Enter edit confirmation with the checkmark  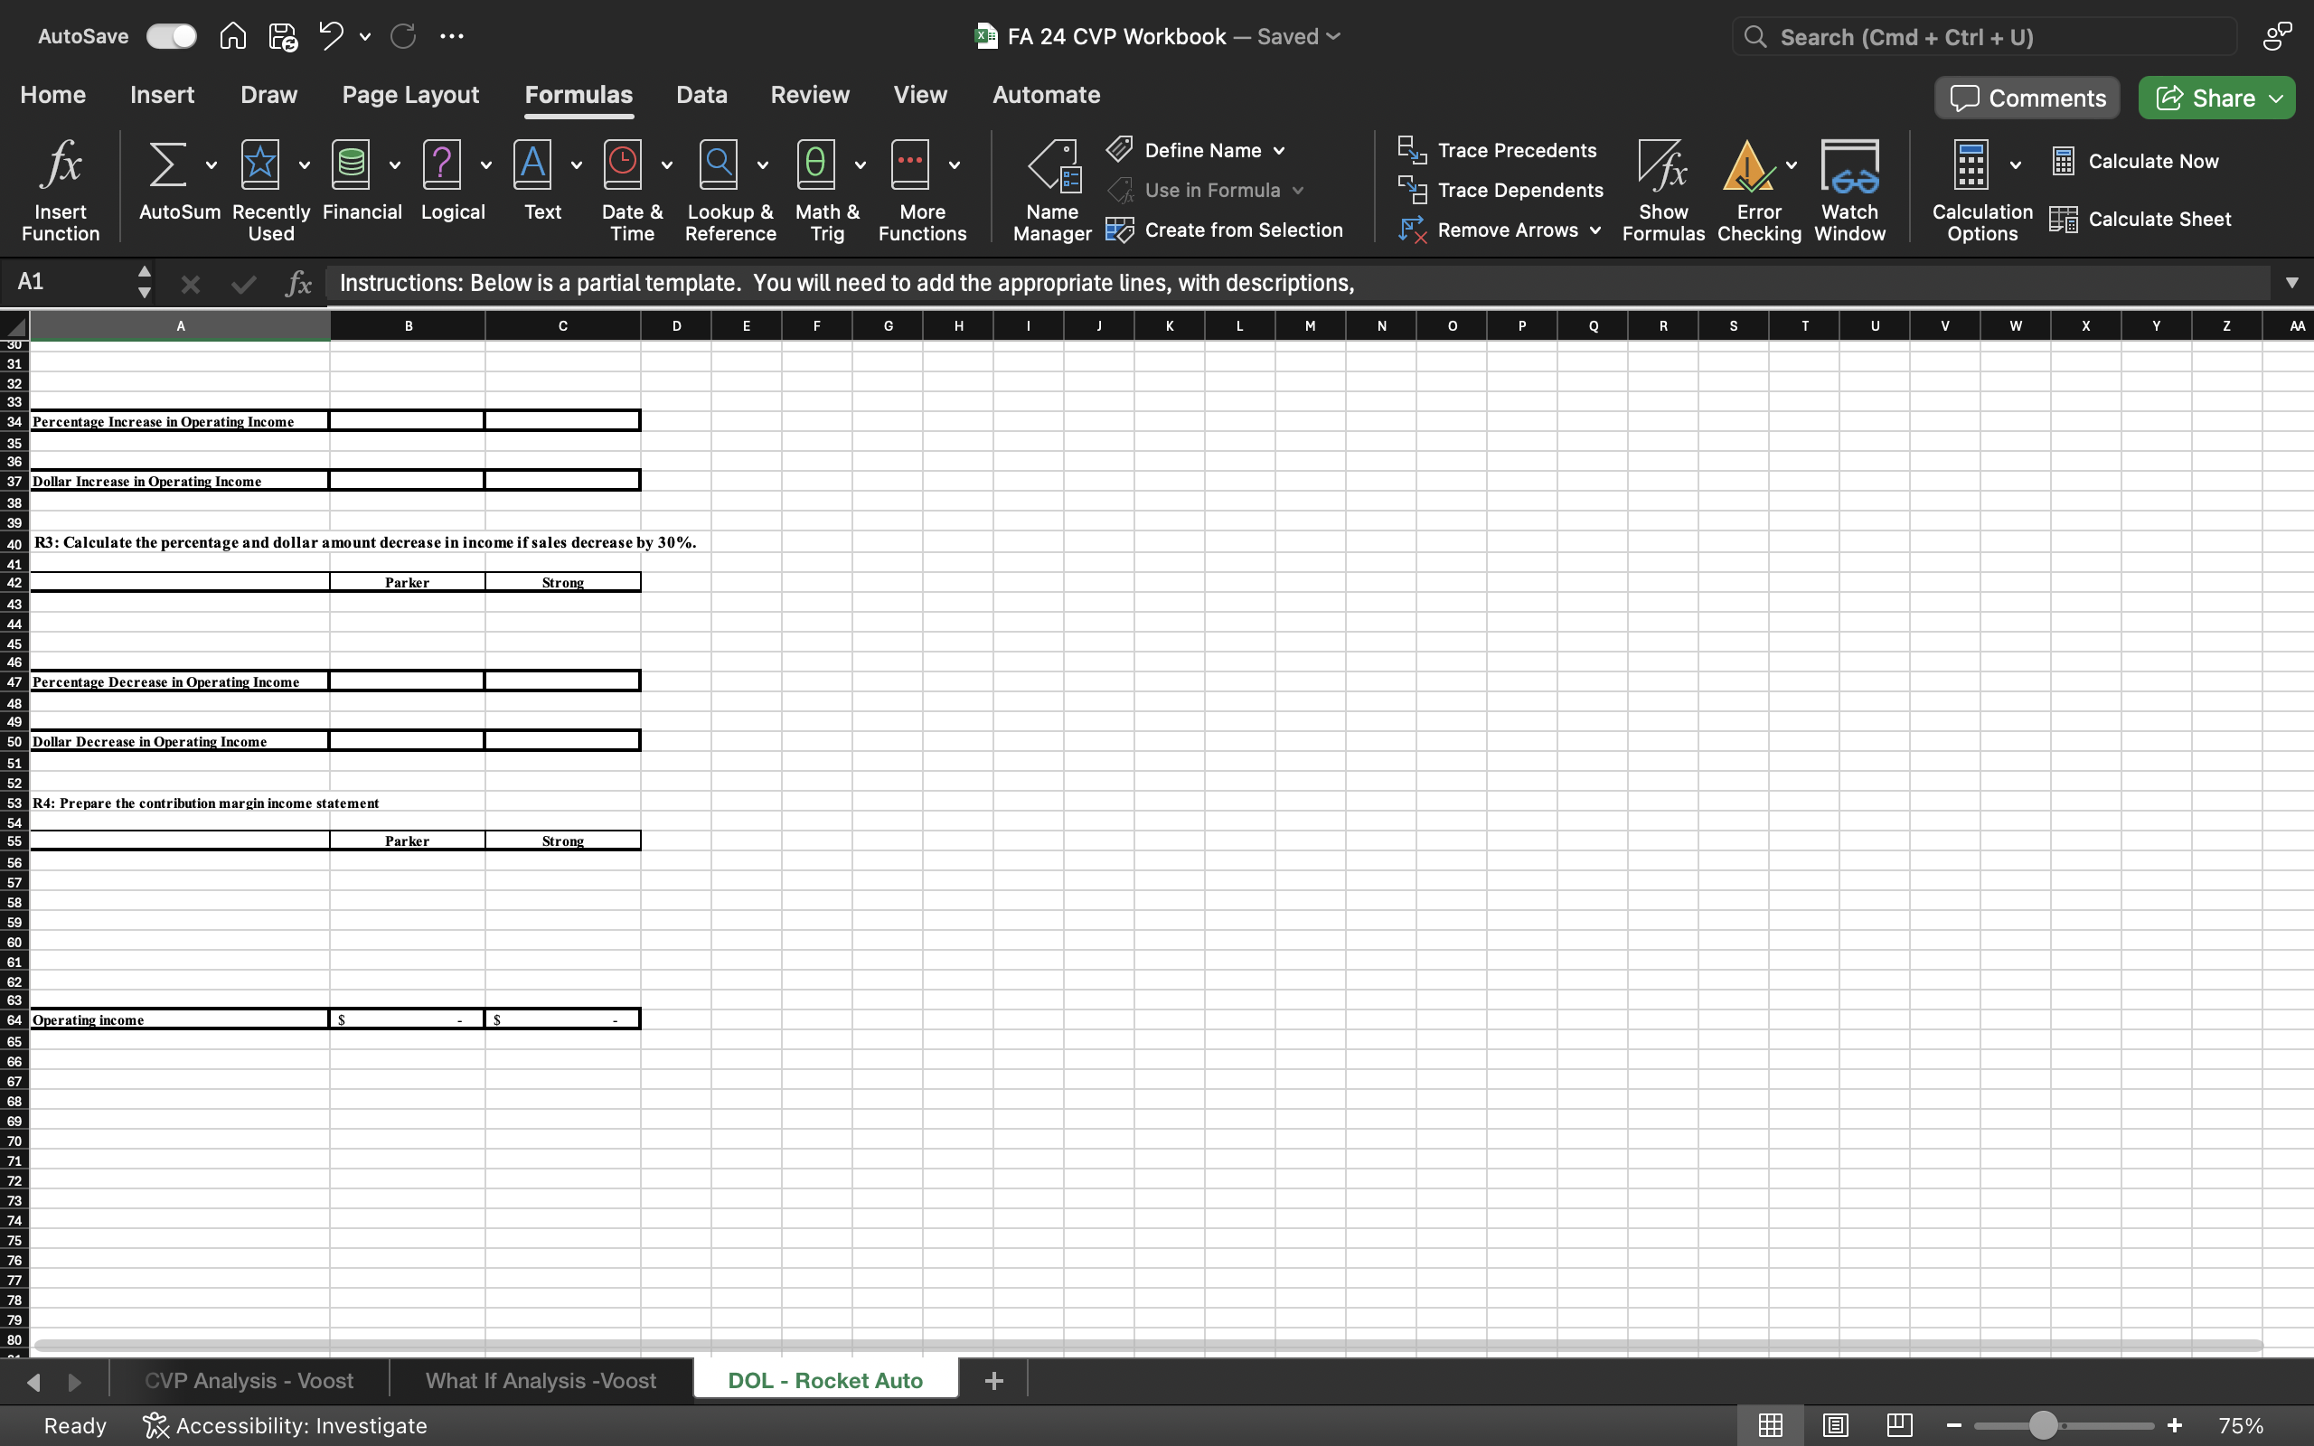243,282
